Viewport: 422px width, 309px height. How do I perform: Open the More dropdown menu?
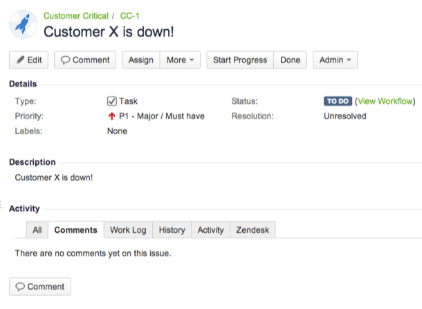pos(181,60)
